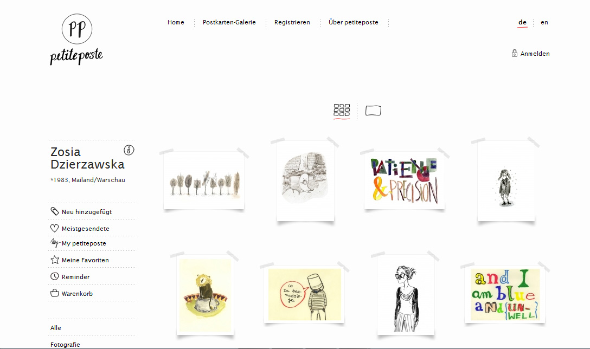Screen dimensions: 590x349
Task: Open My petiteposte link
Action: 84,243
